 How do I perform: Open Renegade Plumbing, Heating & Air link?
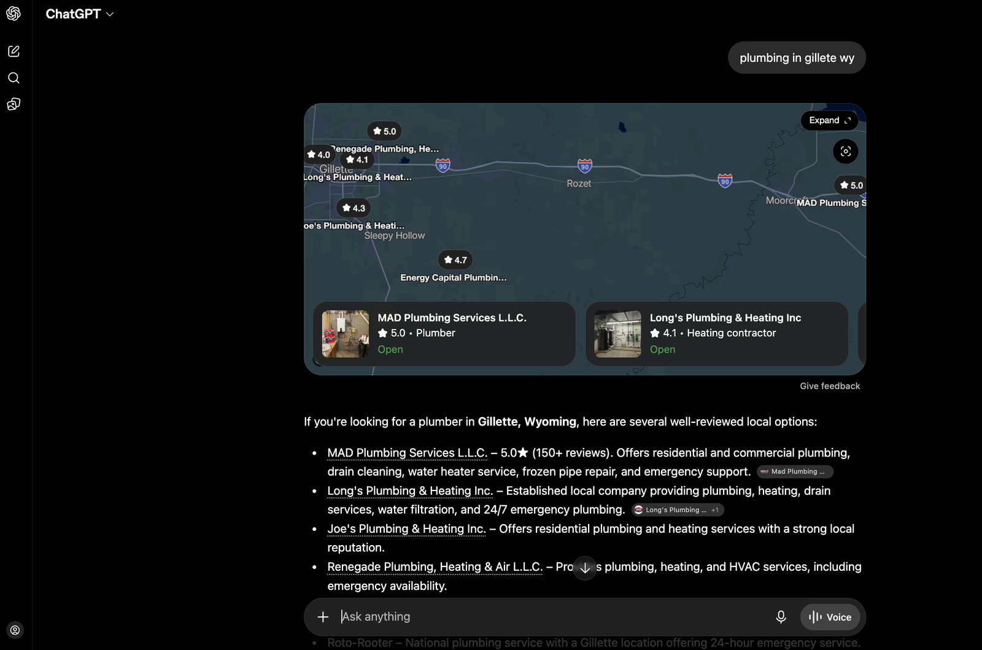(435, 567)
